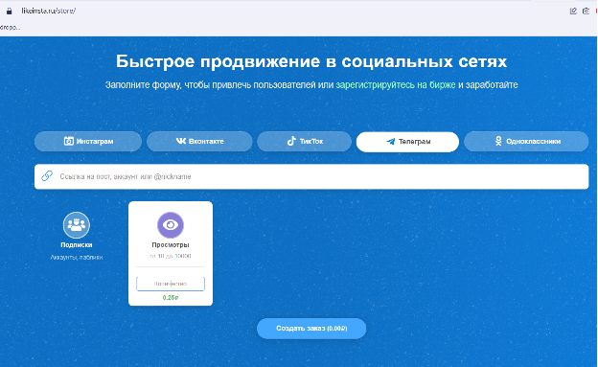The image size is (598, 367).
Task: Click the link input field for post or account
Action: (x=311, y=176)
